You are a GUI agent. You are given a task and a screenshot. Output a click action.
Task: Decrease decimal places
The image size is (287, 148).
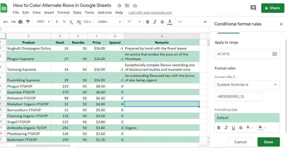(71, 22)
